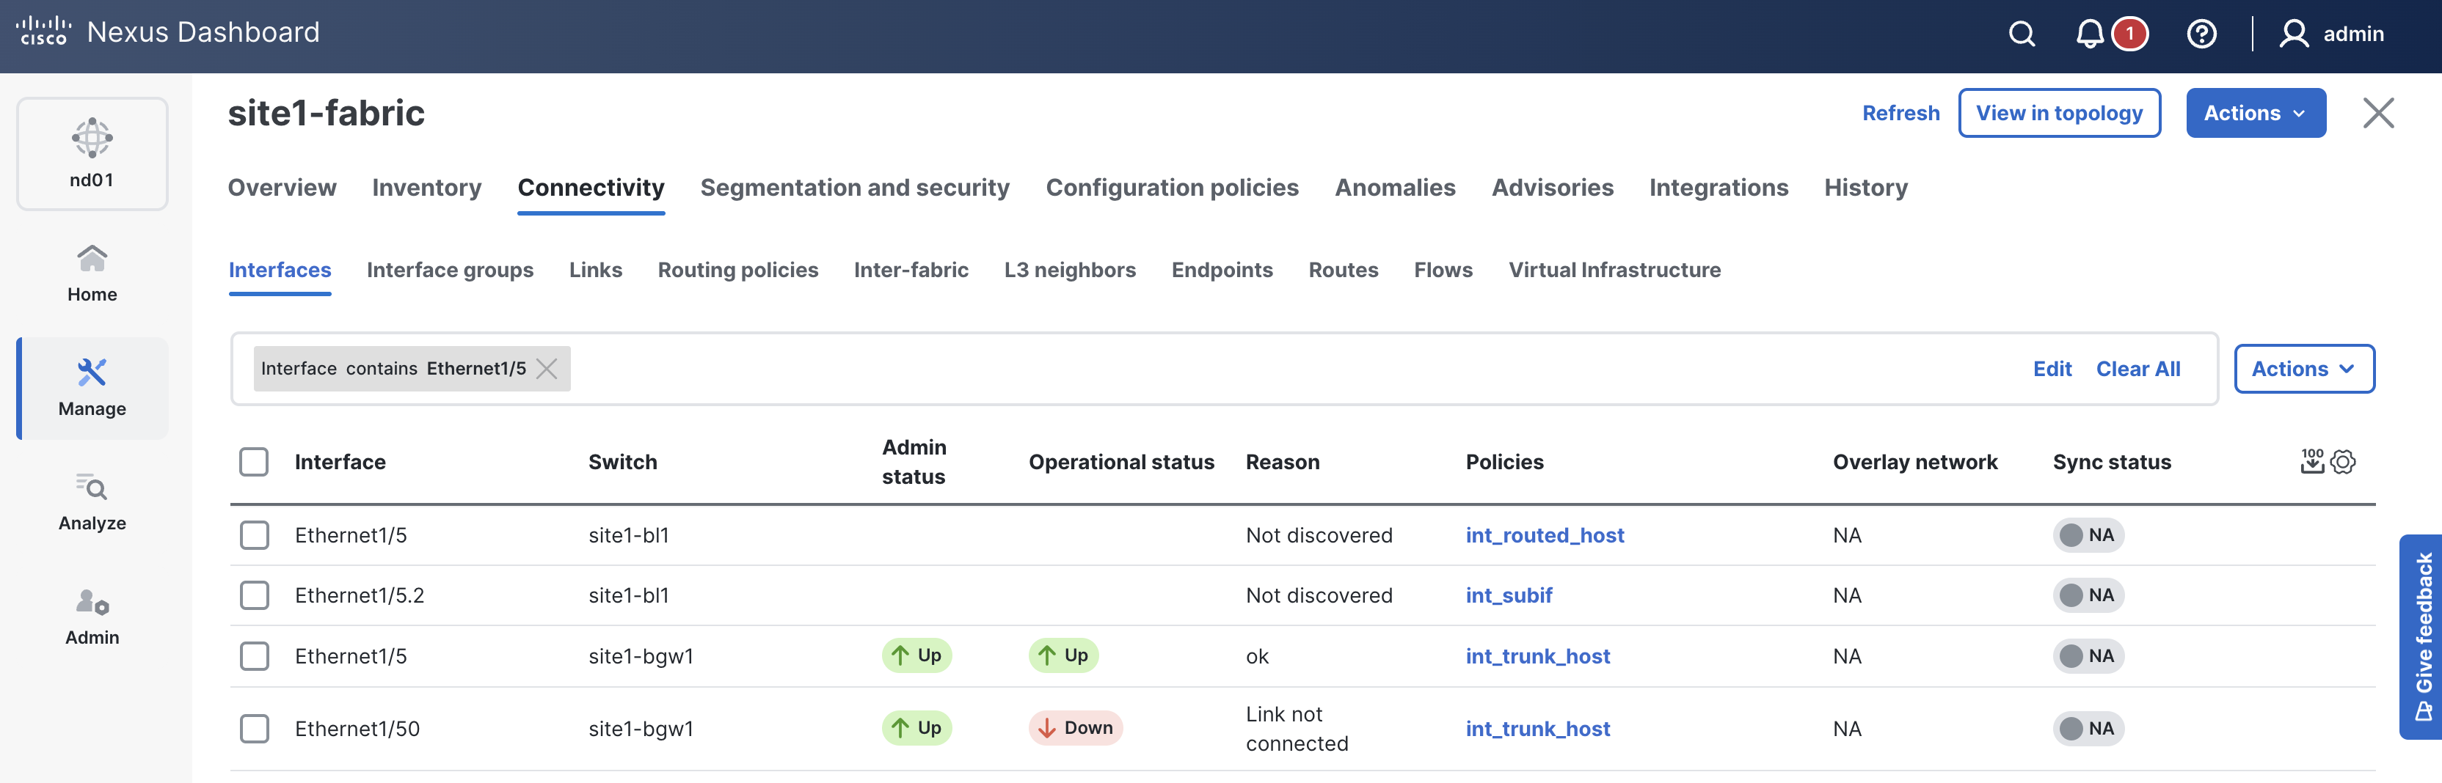Expand the interfaces table Actions dropdown
The height and width of the screenshot is (783, 2442).
coord(2303,368)
